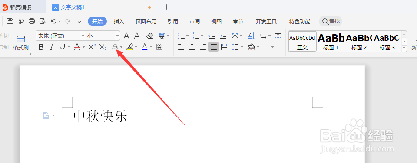
Task: Toggle strikethrough formatting
Action: coord(77,47)
